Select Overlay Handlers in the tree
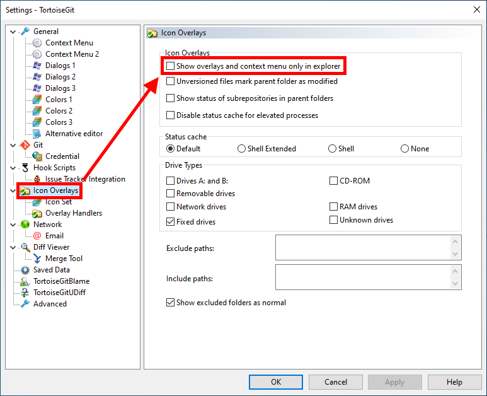This screenshot has height=396, width=487. tap(74, 213)
